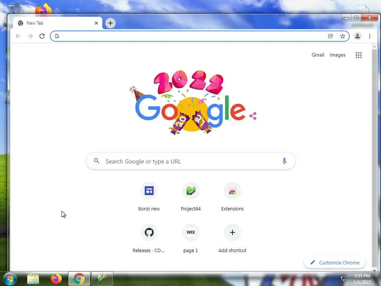
Task: Select the New Tab tab
Action: 58,23
